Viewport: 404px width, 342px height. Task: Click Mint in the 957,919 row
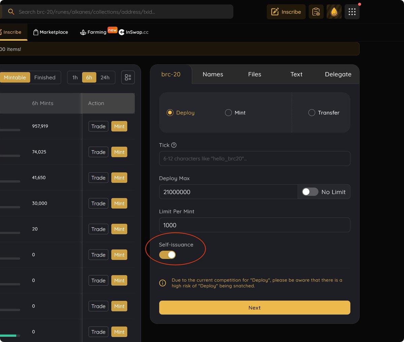pos(119,126)
